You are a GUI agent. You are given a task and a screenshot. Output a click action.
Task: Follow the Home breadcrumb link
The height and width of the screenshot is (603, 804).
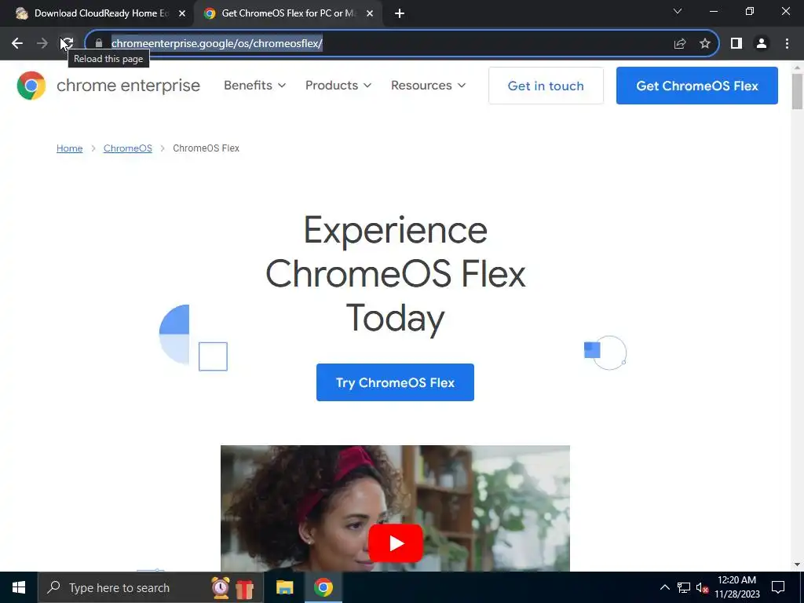[x=69, y=148]
